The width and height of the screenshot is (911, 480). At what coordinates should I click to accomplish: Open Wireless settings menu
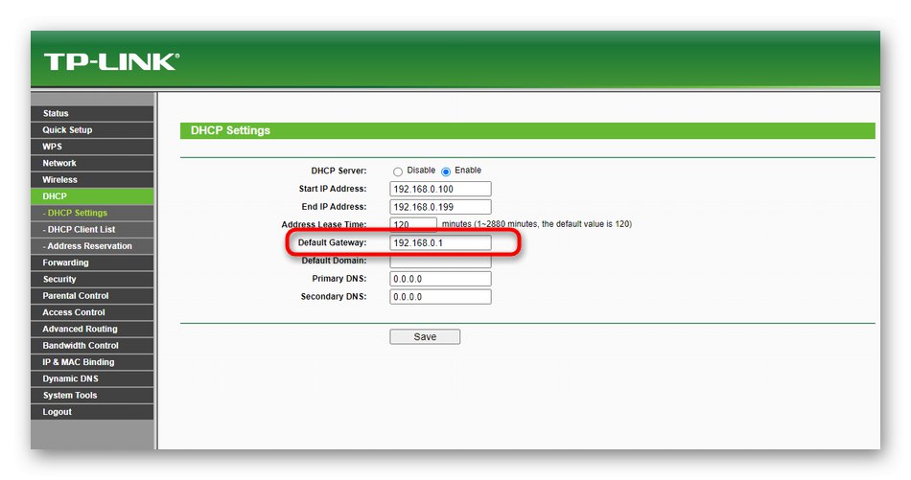point(92,180)
